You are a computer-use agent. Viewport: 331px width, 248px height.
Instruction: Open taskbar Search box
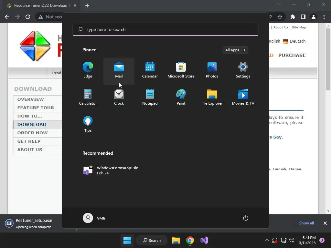(152, 240)
